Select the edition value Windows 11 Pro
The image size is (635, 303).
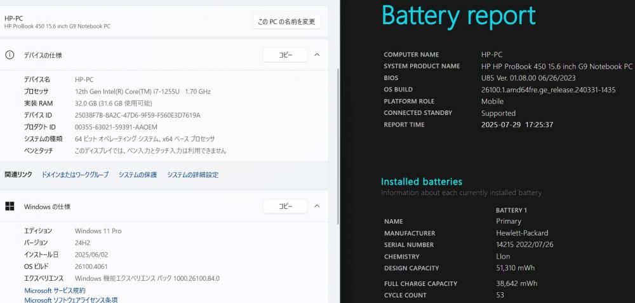coord(98,231)
